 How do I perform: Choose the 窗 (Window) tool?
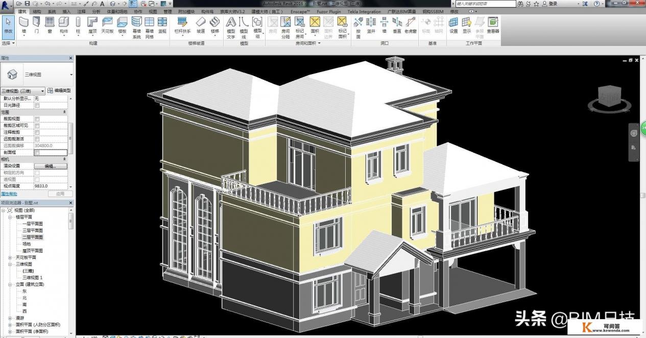(x=50, y=25)
